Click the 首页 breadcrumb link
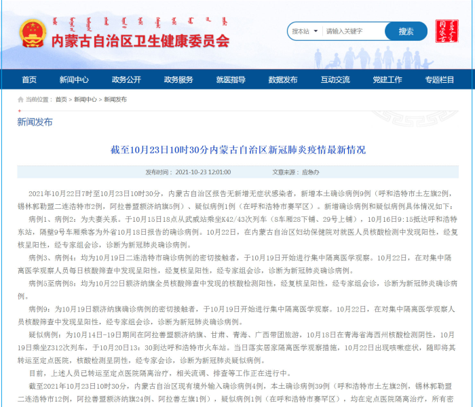This screenshot has height=407, width=475. click(61, 99)
